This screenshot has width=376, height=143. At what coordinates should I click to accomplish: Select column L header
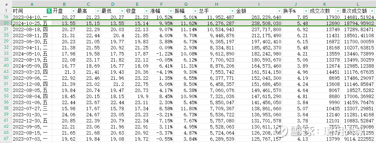click(x=358, y=4)
